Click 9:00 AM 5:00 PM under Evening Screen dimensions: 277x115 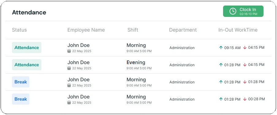coord(139,68)
